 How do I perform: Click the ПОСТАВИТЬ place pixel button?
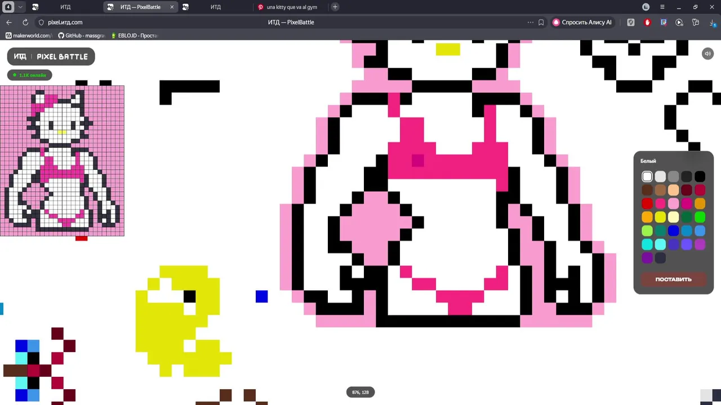pyautogui.click(x=673, y=279)
